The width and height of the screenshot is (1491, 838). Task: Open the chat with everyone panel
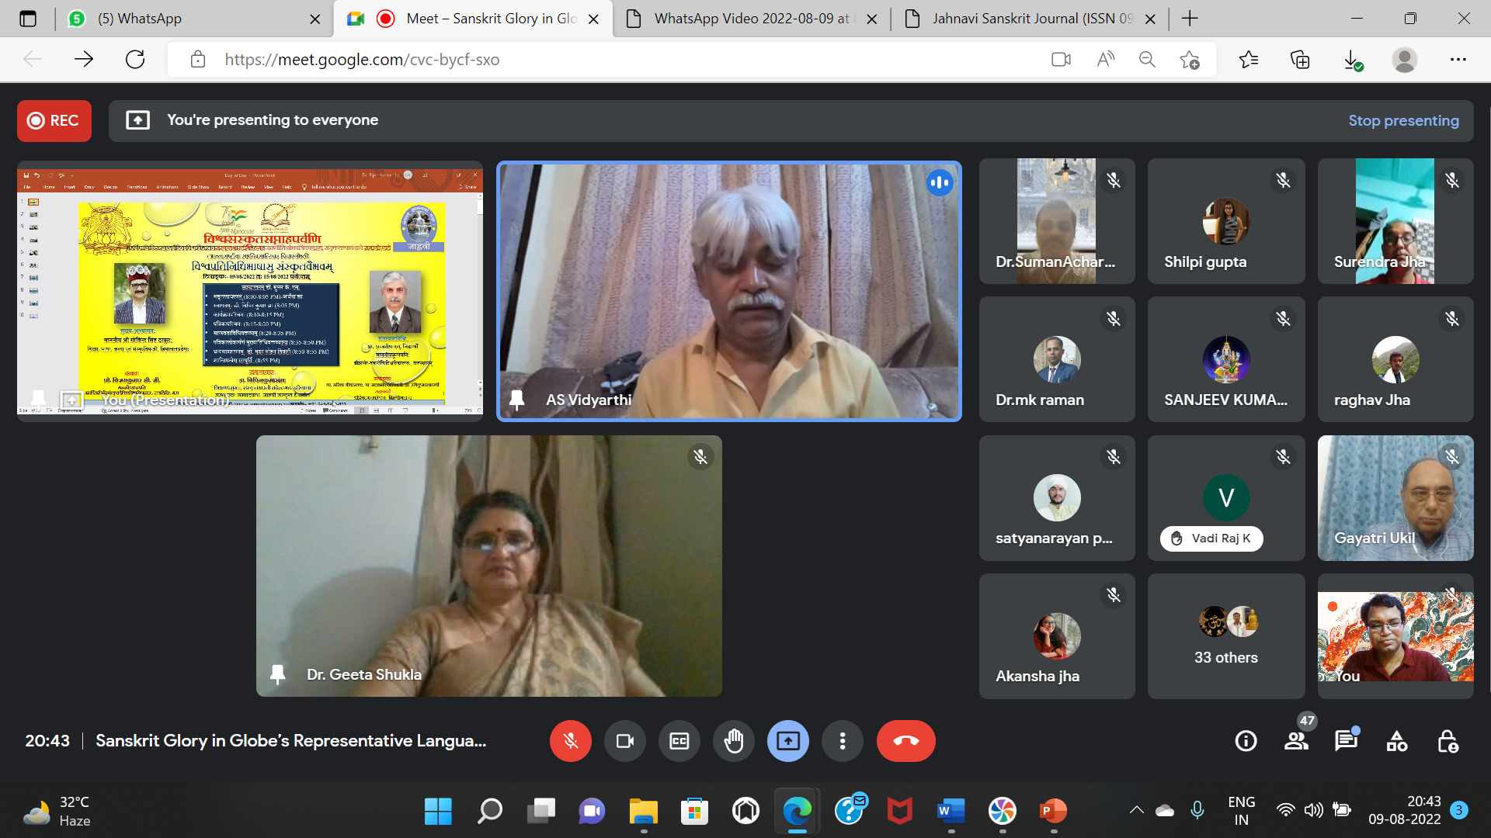pos(1346,741)
